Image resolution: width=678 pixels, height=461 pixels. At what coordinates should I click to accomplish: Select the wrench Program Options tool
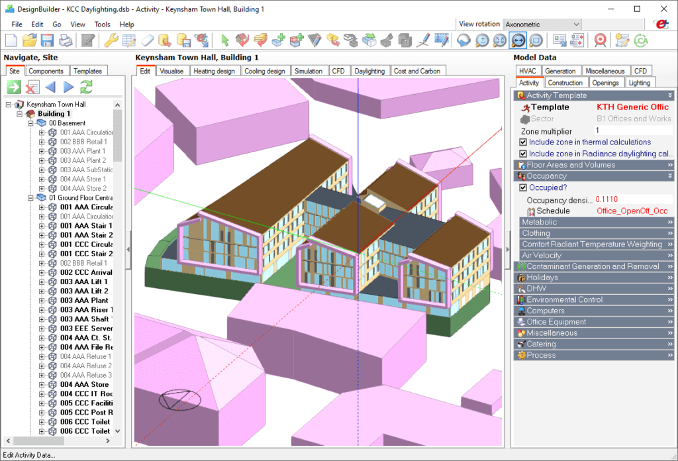point(111,40)
